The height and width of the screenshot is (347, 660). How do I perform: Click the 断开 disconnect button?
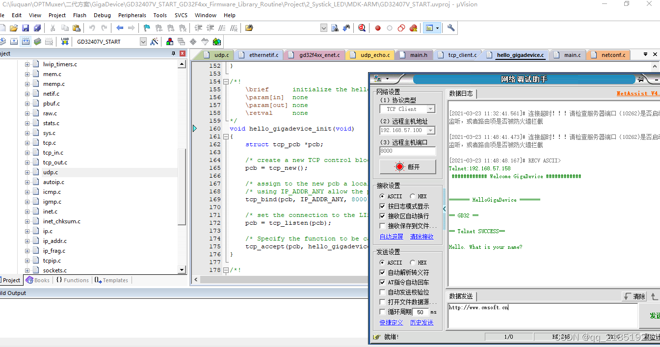coord(407,167)
